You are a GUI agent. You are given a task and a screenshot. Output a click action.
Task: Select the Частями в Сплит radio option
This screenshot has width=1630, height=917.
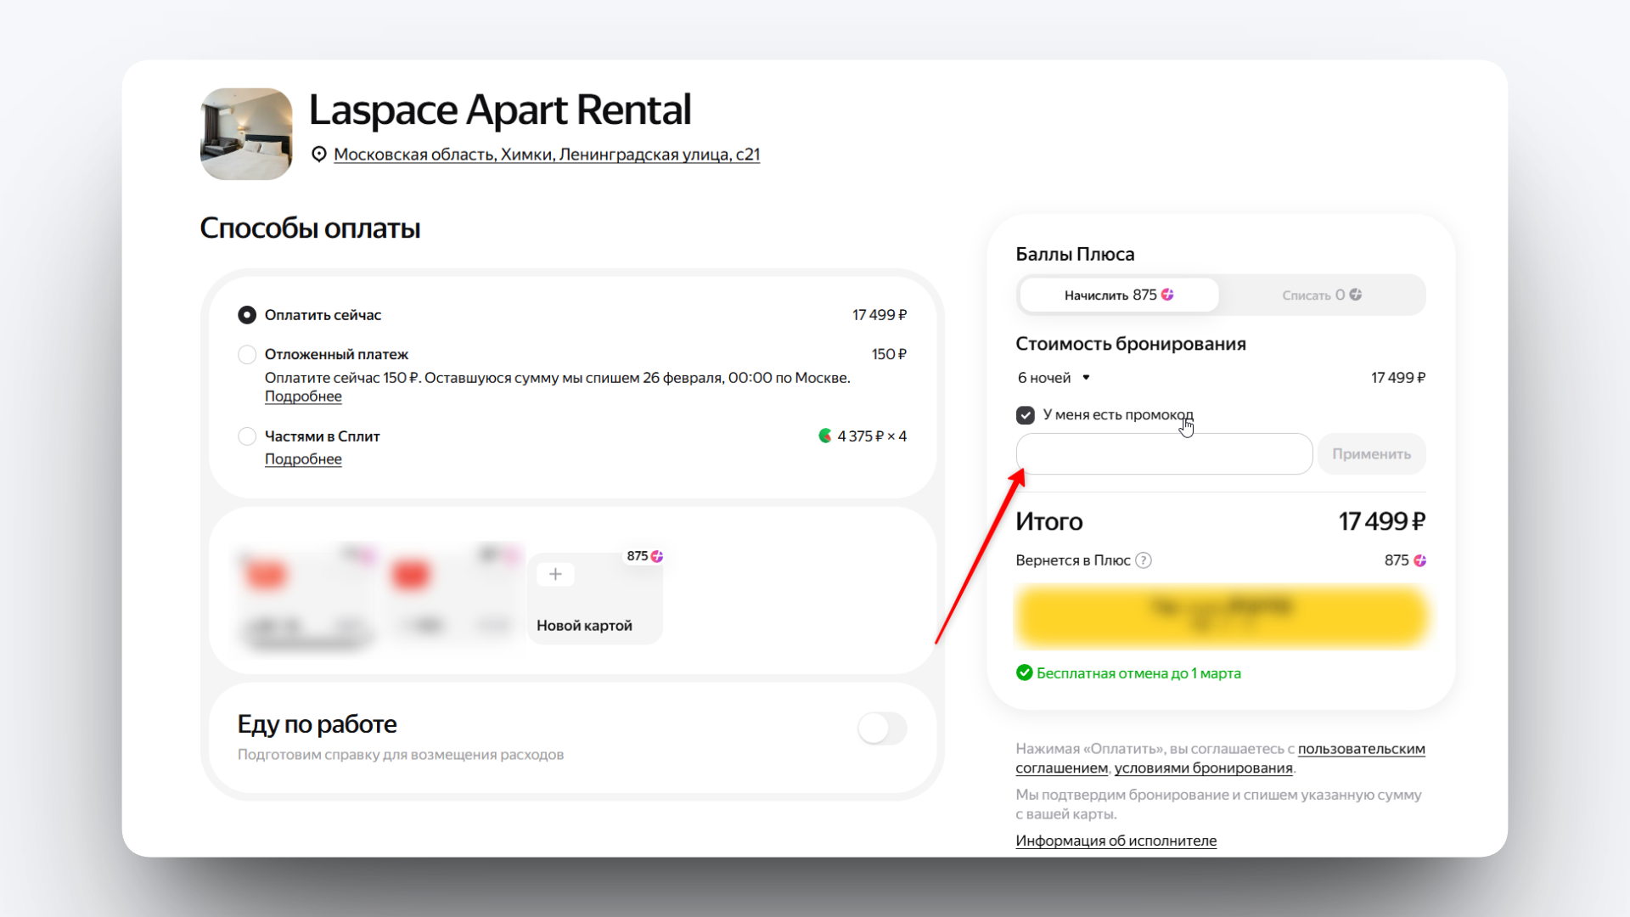point(247,436)
